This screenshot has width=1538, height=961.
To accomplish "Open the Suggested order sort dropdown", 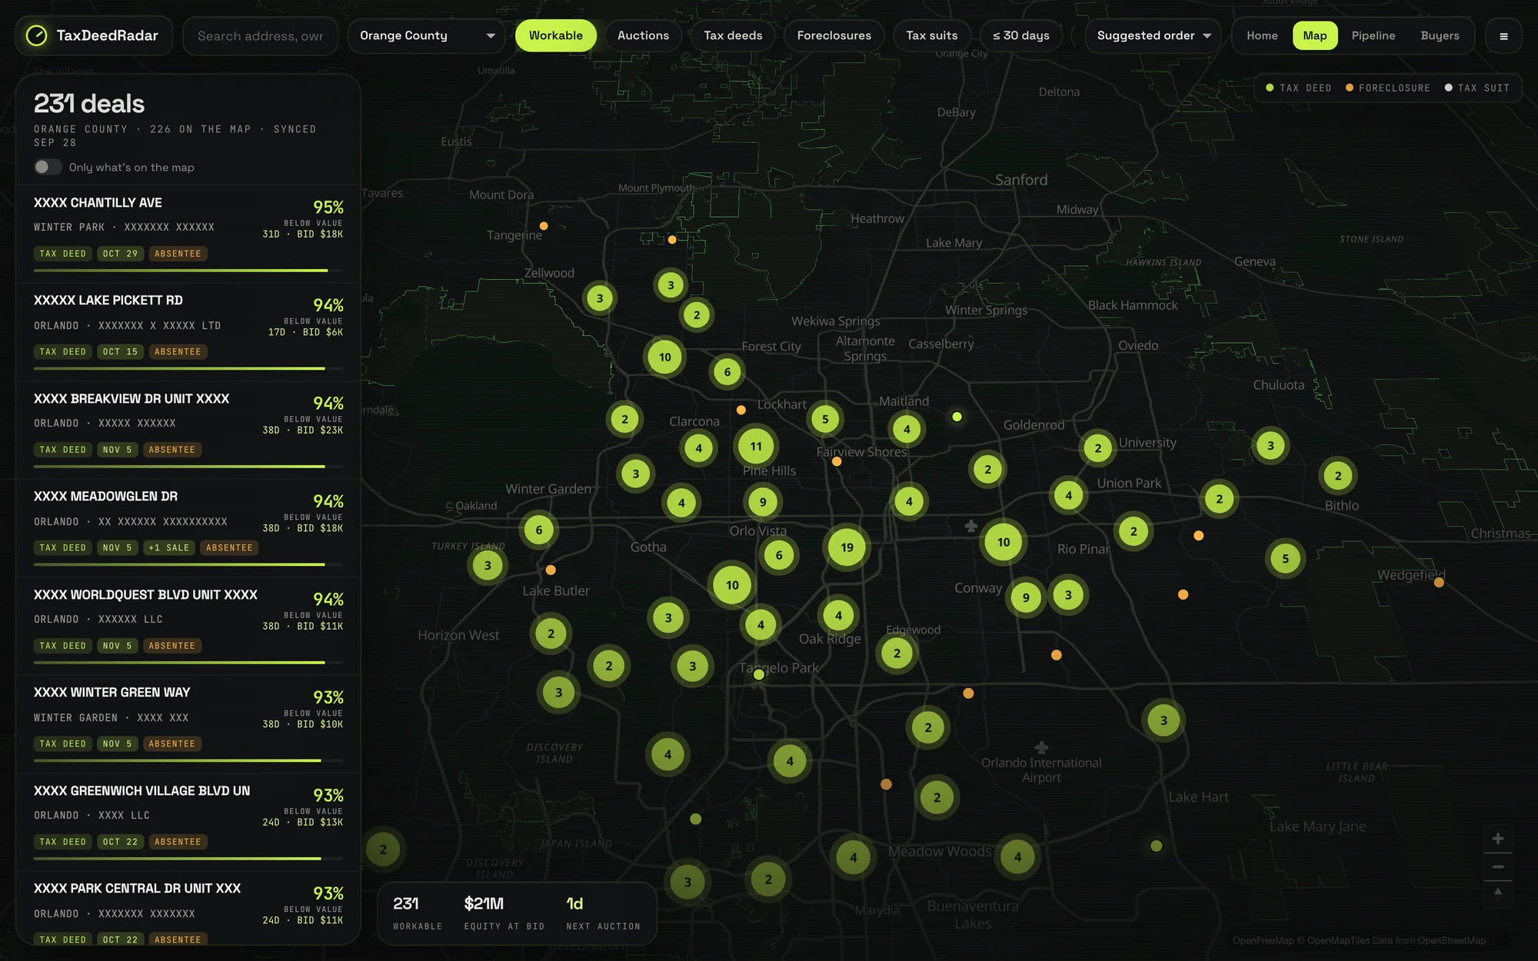I will [1153, 36].
